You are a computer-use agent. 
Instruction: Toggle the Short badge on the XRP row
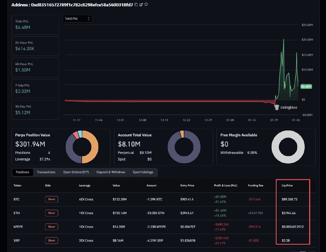51,241
